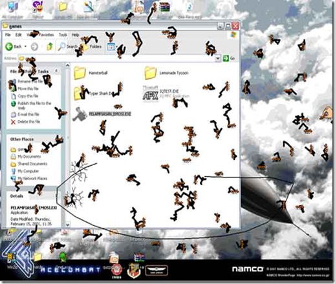Click the task pane scroll-up arrow

point(68,65)
